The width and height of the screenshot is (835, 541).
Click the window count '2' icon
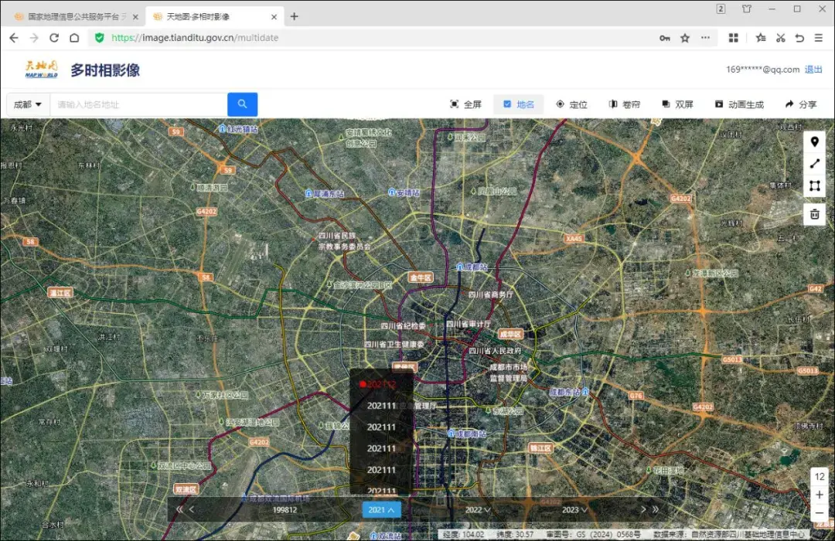(x=721, y=9)
